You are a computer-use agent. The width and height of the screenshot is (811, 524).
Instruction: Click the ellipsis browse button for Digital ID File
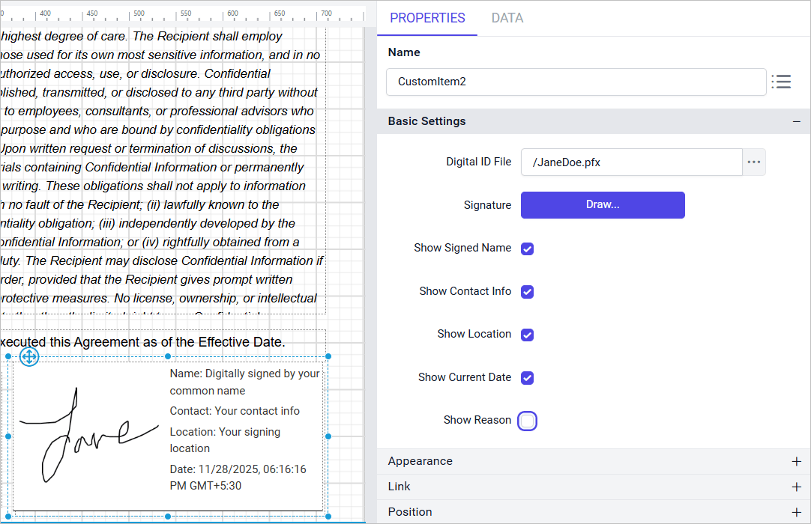754,162
